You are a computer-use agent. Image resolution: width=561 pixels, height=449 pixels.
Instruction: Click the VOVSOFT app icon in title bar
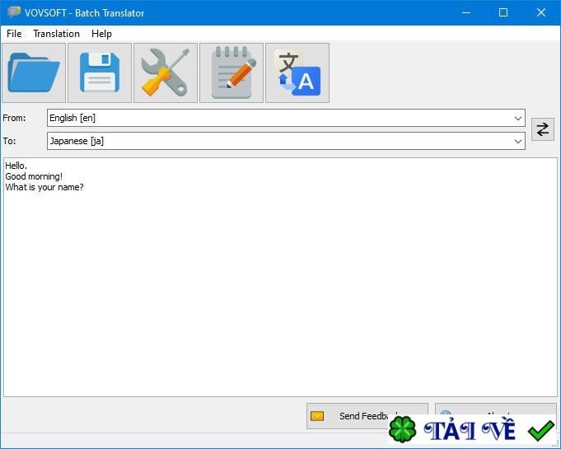coord(14,12)
